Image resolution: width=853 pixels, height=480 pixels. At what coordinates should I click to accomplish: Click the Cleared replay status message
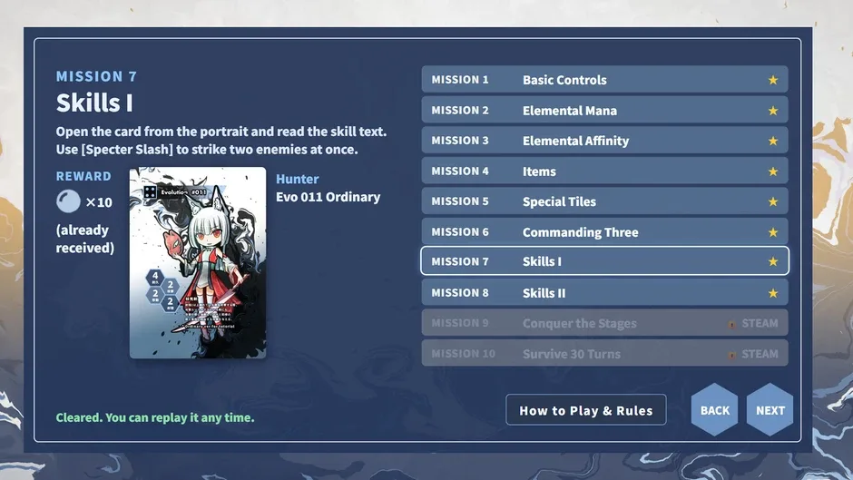point(155,417)
